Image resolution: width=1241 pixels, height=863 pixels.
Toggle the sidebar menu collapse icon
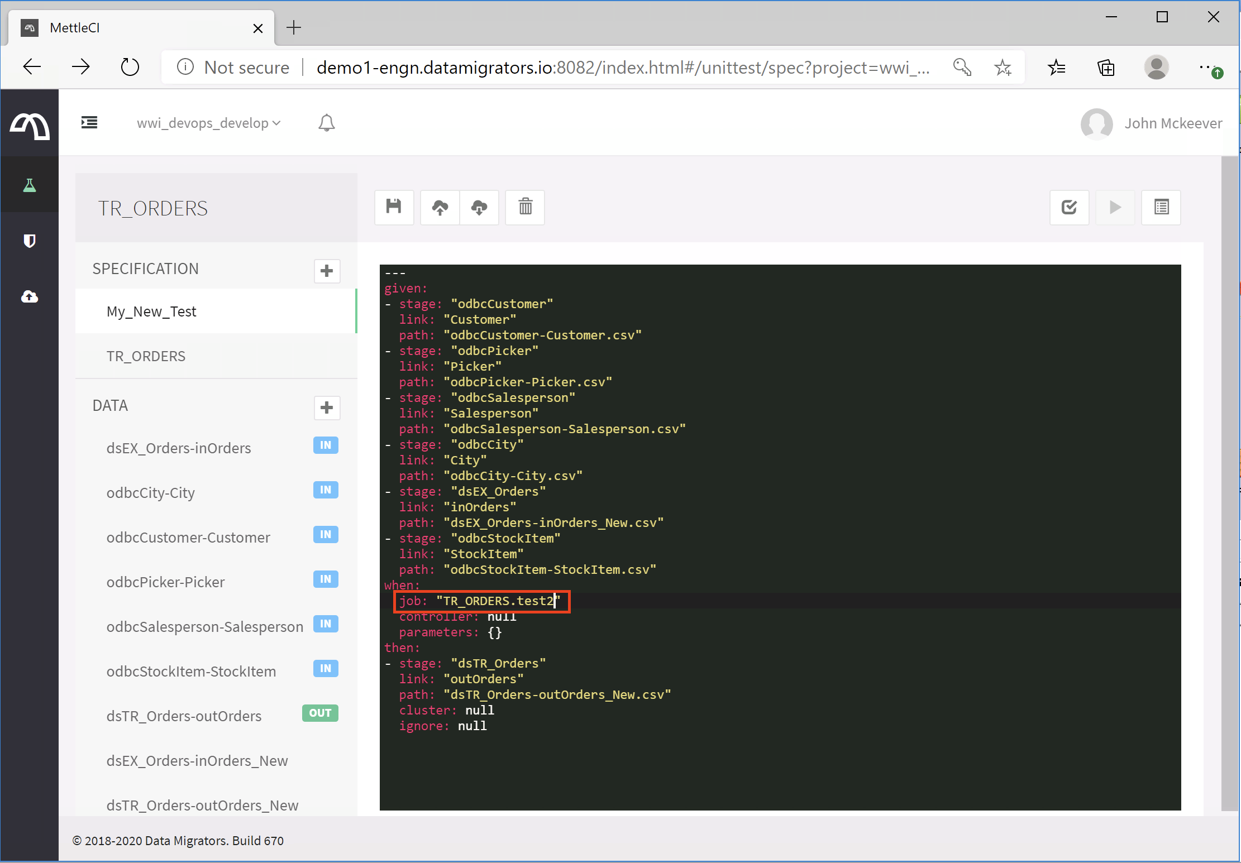(89, 122)
